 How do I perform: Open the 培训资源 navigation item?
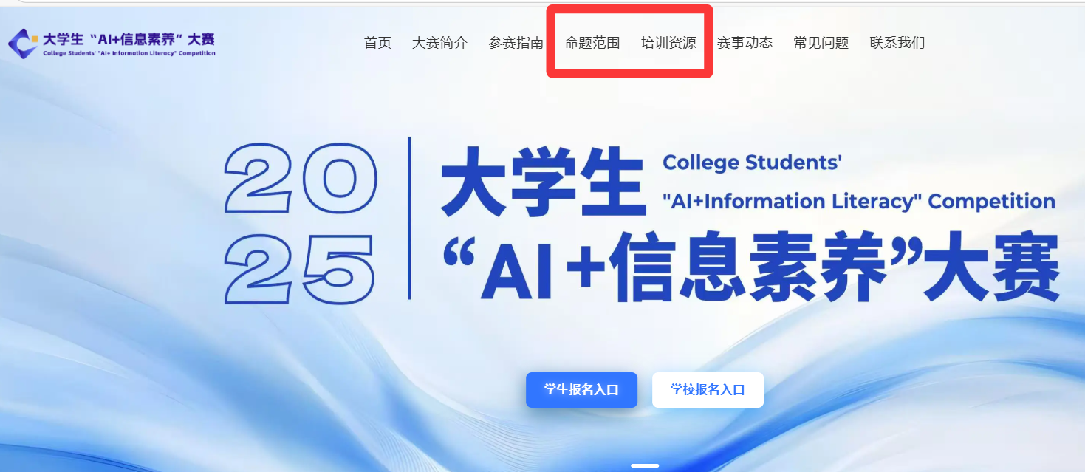(668, 43)
